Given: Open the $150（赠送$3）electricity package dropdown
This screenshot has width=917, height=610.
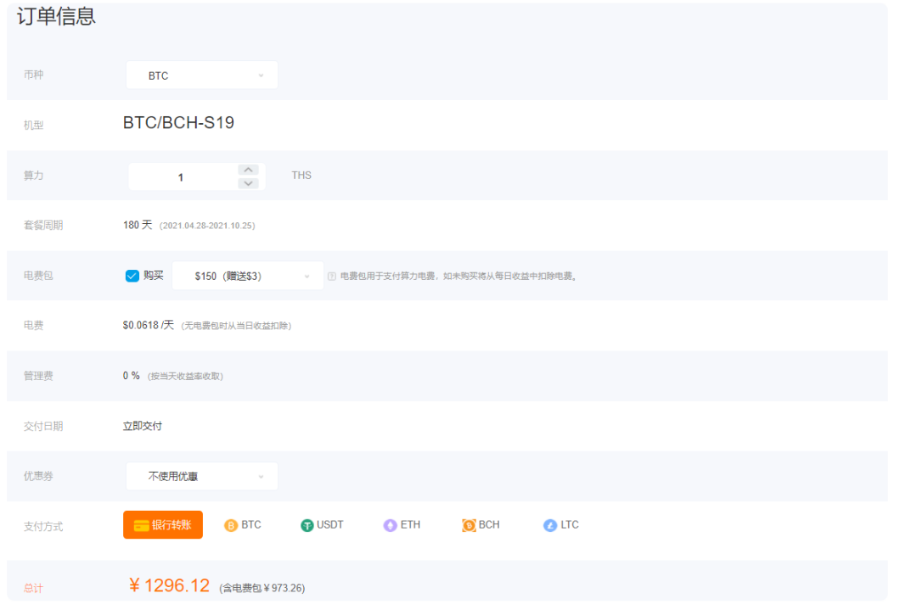Looking at the screenshot, I should [x=247, y=275].
